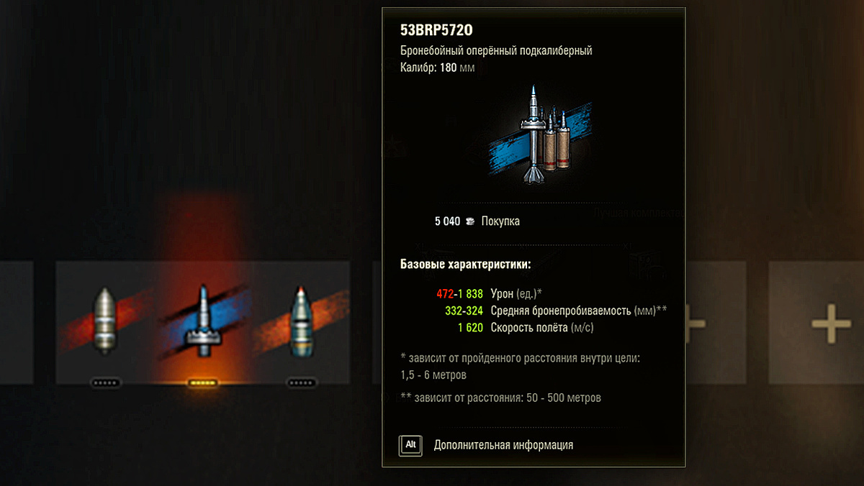
Task: Open Дополнительная информация
Action: point(503,445)
